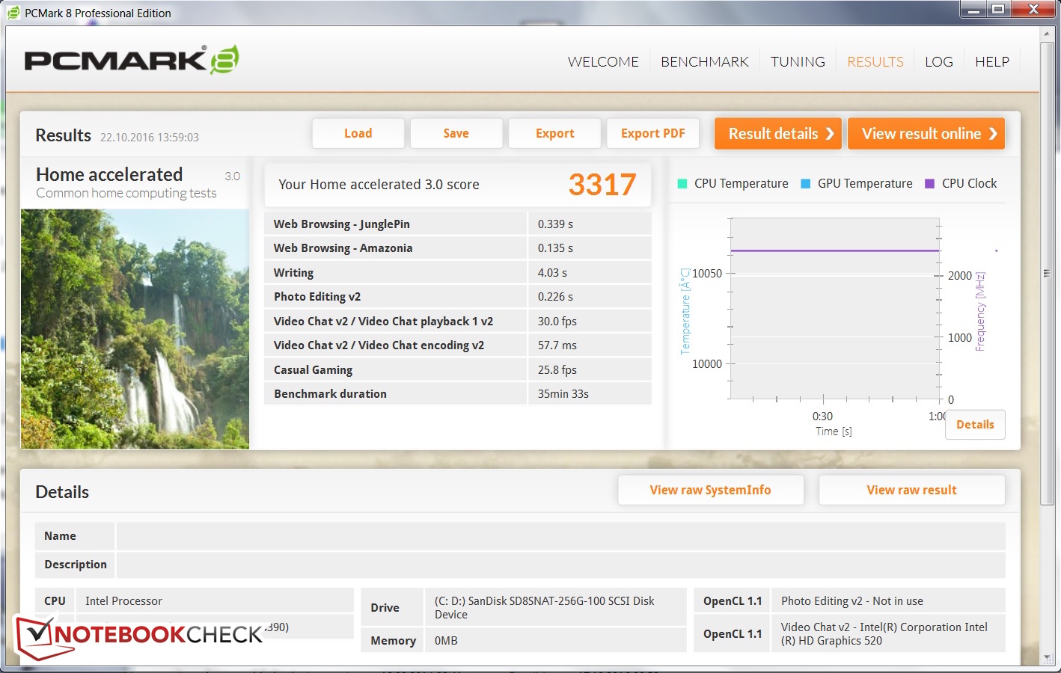
Task: View raw SystemInfo
Action: (x=711, y=491)
